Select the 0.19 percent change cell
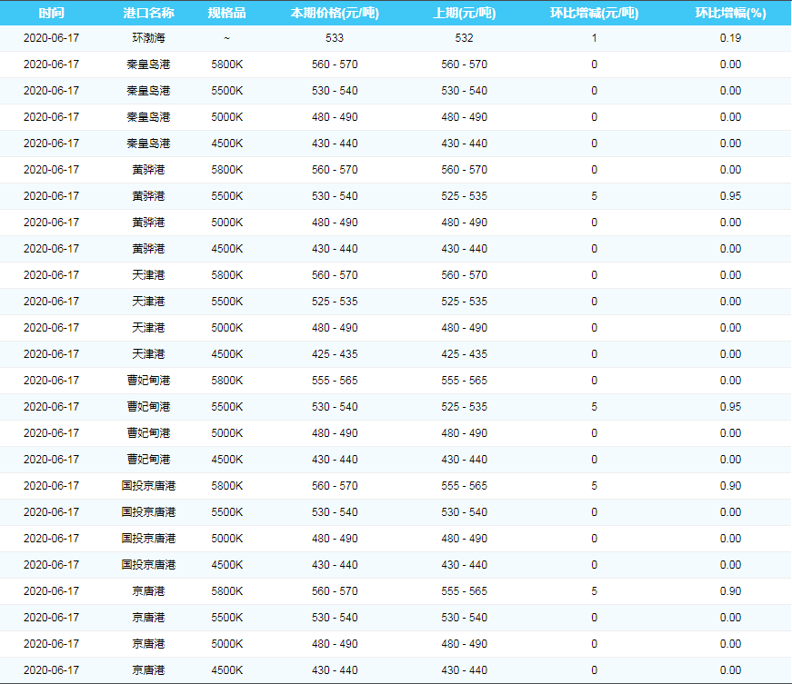The image size is (792, 684). [x=729, y=38]
